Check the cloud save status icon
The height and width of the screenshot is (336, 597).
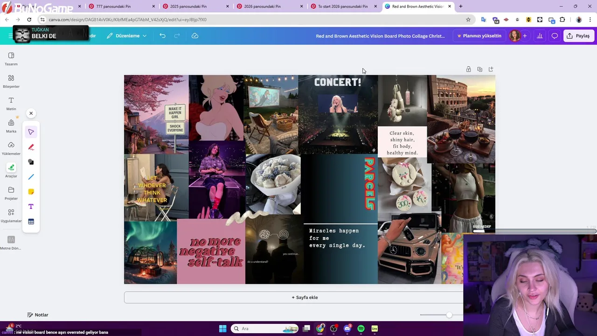click(195, 36)
